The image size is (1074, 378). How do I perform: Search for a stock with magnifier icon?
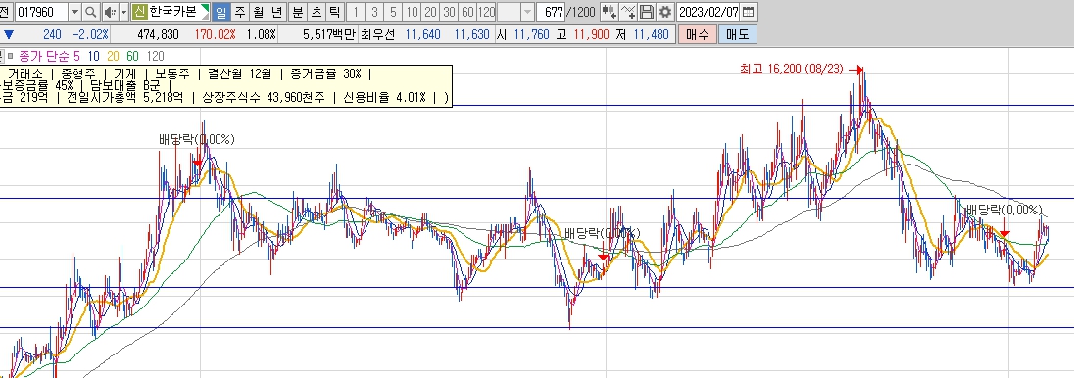point(91,12)
